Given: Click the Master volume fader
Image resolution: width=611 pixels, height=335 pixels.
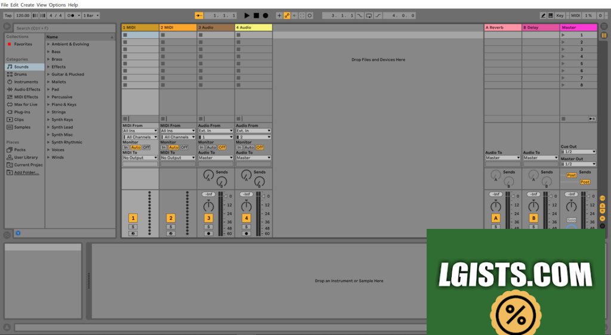Looking at the screenshot, I should tap(589, 196).
